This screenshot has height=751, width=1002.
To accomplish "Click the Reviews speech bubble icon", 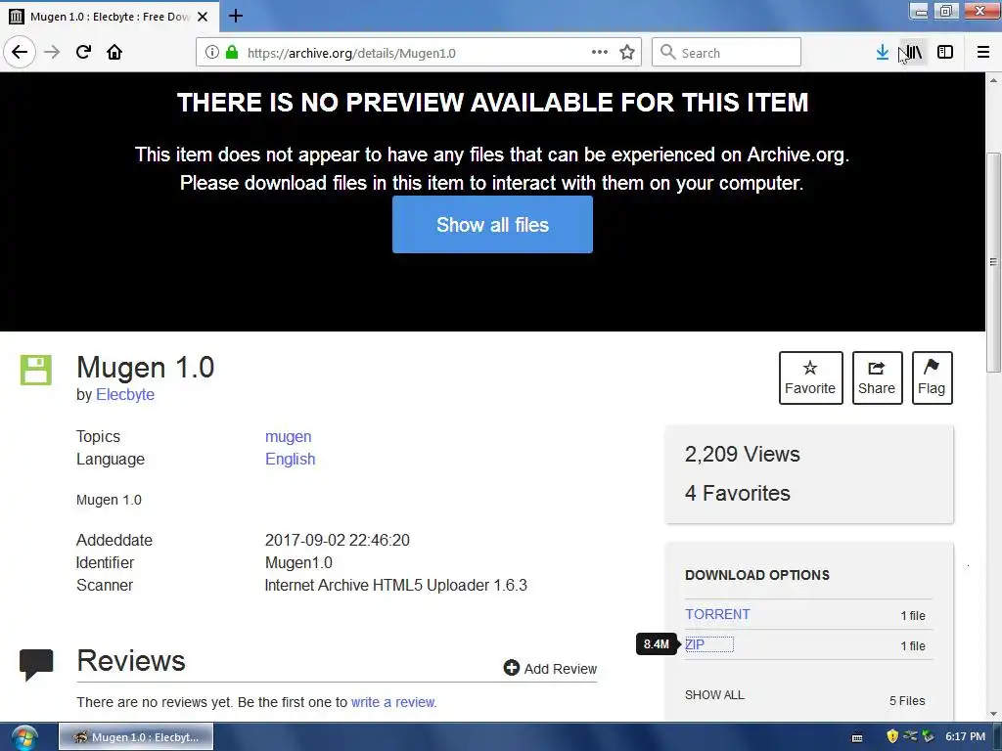I will point(36,664).
